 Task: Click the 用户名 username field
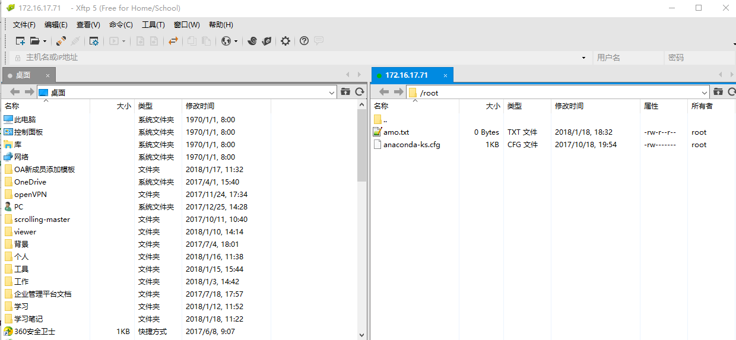[x=628, y=58]
